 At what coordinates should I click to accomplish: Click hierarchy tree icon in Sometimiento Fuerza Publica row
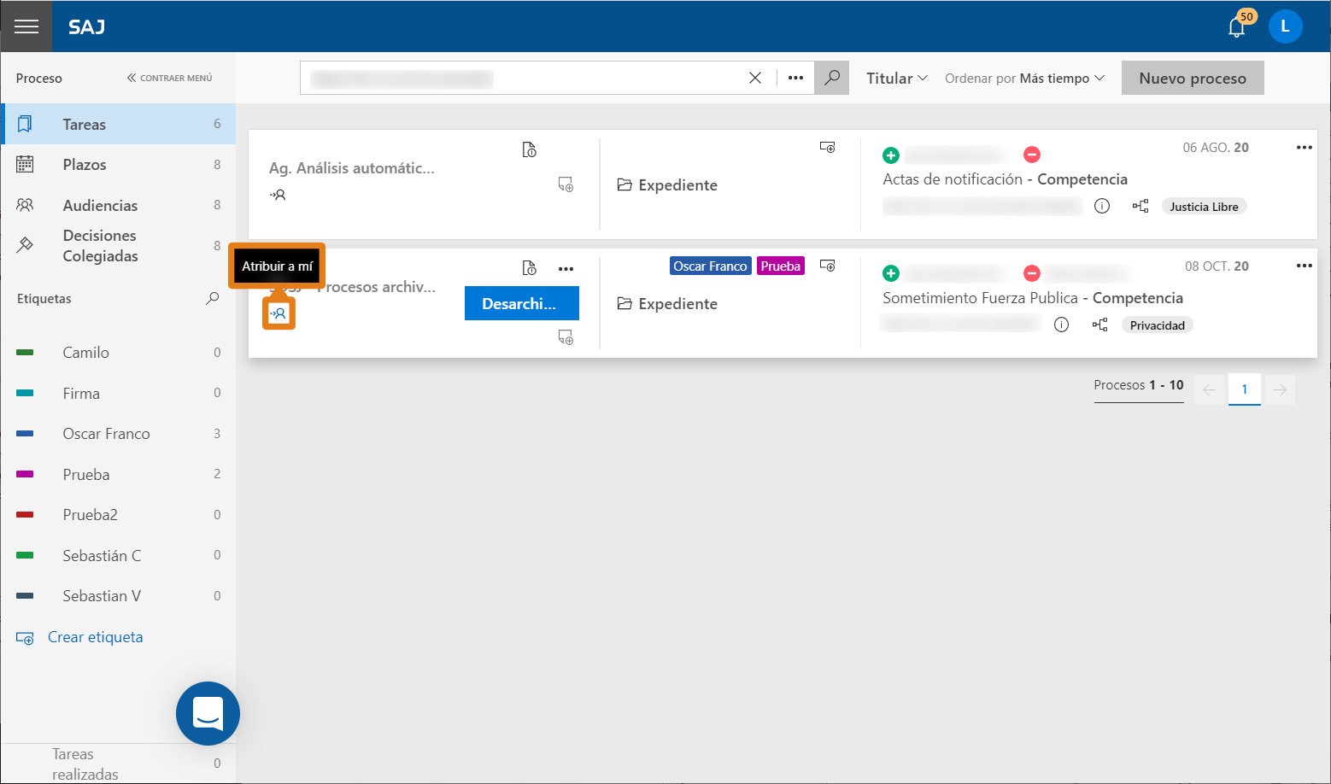tap(1100, 325)
